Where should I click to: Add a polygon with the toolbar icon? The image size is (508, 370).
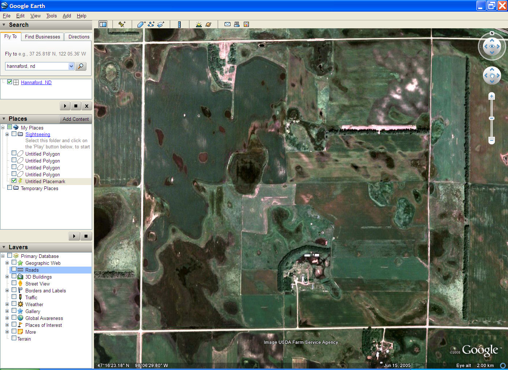pos(141,24)
